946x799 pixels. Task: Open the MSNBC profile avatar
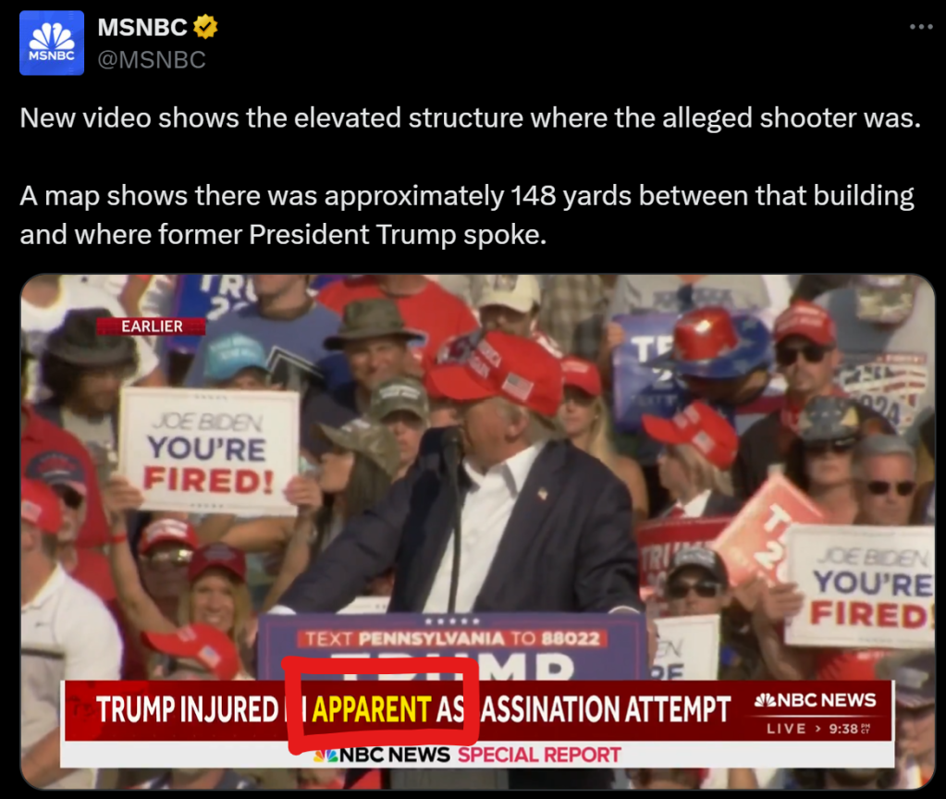(x=52, y=43)
